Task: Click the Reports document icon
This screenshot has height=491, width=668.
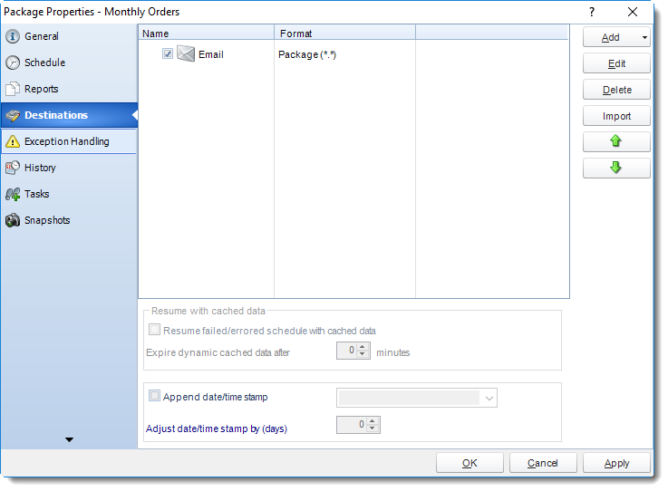Action: [x=13, y=89]
